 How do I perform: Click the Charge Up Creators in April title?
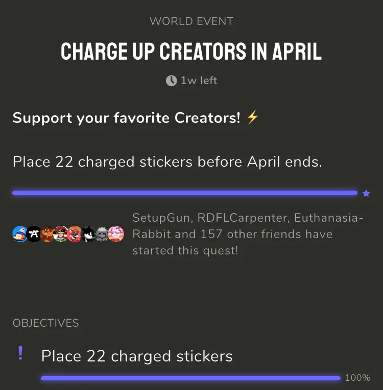click(192, 51)
